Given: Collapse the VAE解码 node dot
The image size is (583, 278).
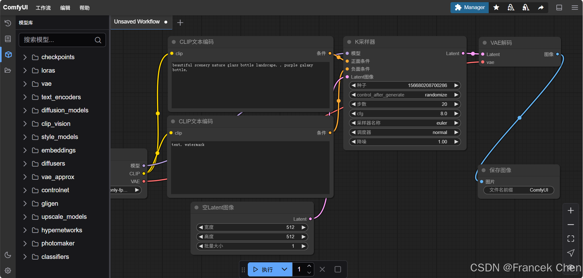Looking at the screenshot, I should (x=485, y=43).
